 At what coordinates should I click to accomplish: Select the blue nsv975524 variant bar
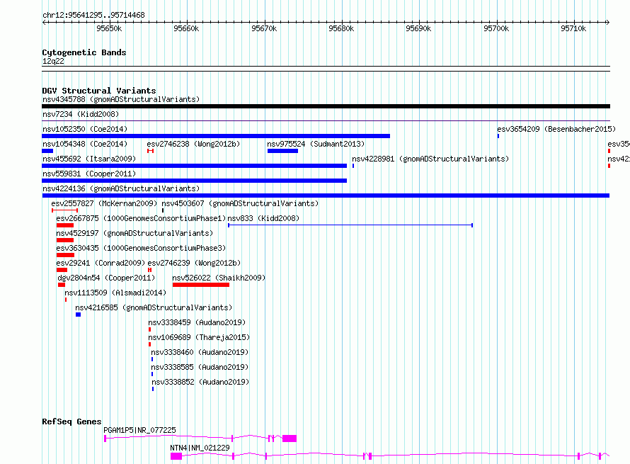pos(283,151)
